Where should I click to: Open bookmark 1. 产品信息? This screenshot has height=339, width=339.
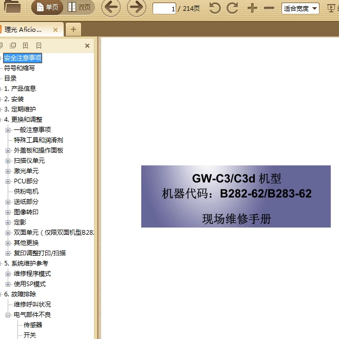coord(20,89)
